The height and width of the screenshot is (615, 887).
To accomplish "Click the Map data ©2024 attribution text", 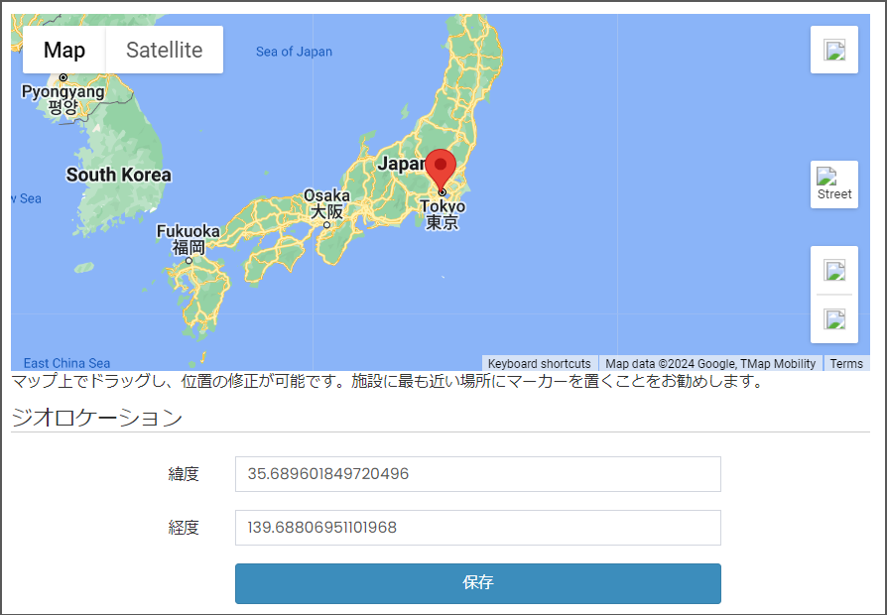I will click(710, 363).
